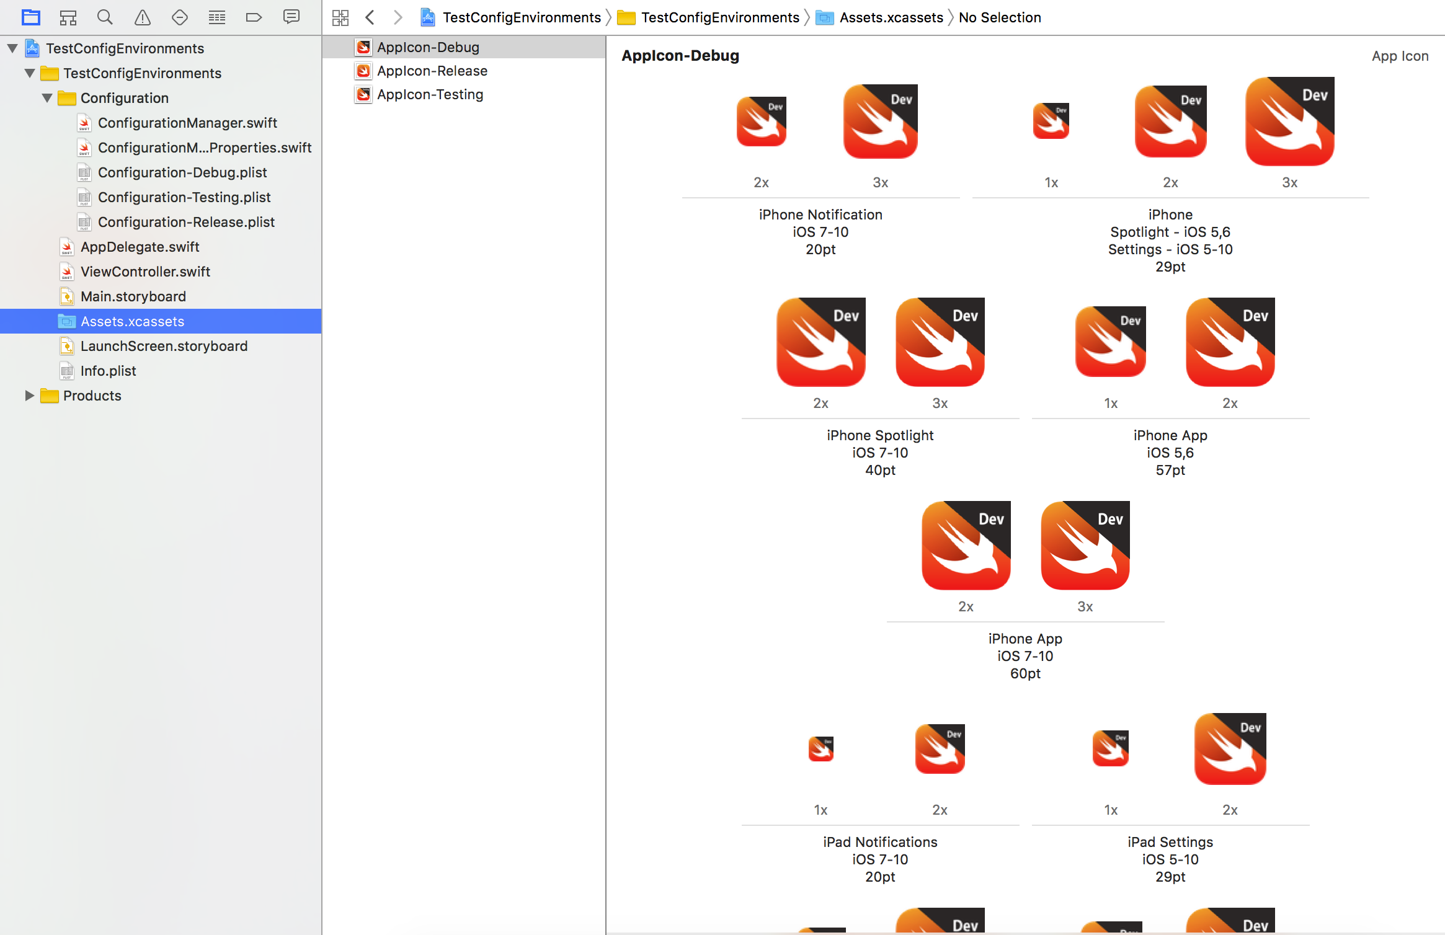Screen dimensions: 1445x935
Task: Click the related items grid icon
Action: (340, 17)
